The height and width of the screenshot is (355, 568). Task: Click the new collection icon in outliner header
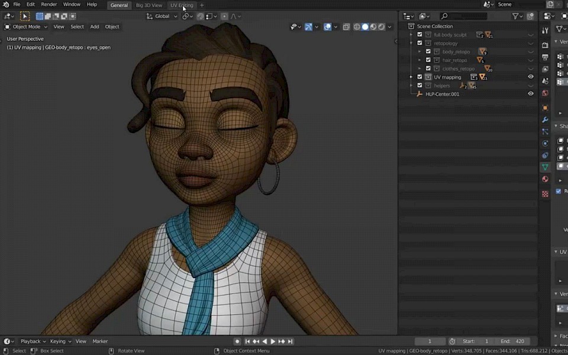530,16
